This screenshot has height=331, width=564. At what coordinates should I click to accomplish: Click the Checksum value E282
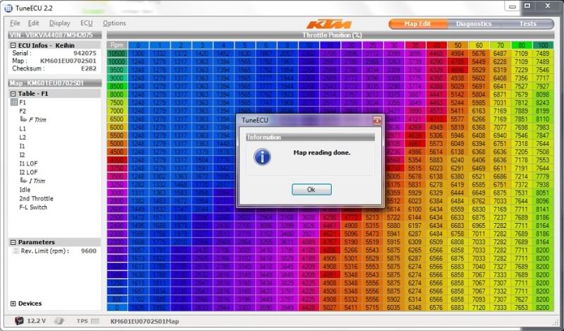[89, 68]
